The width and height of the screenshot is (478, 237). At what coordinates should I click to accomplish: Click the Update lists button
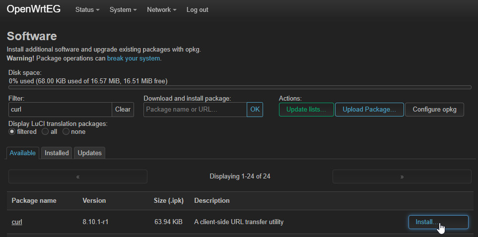tap(306, 110)
